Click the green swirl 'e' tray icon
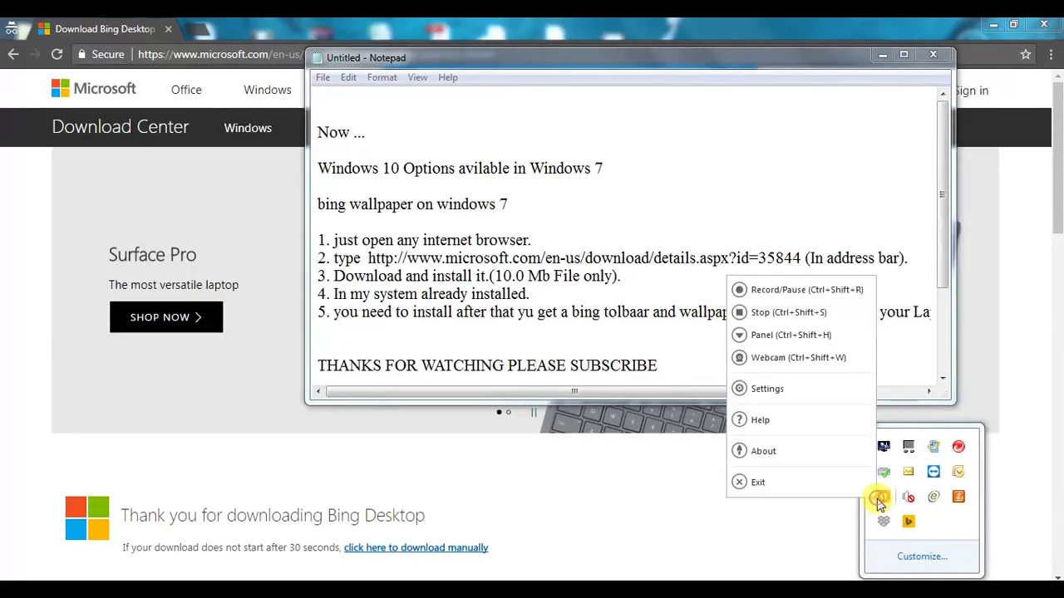Image resolution: width=1064 pixels, height=598 pixels. [x=933, y=497]
